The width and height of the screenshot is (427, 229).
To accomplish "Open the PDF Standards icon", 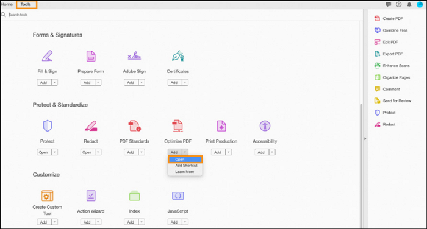I will (x=135, y=125).
